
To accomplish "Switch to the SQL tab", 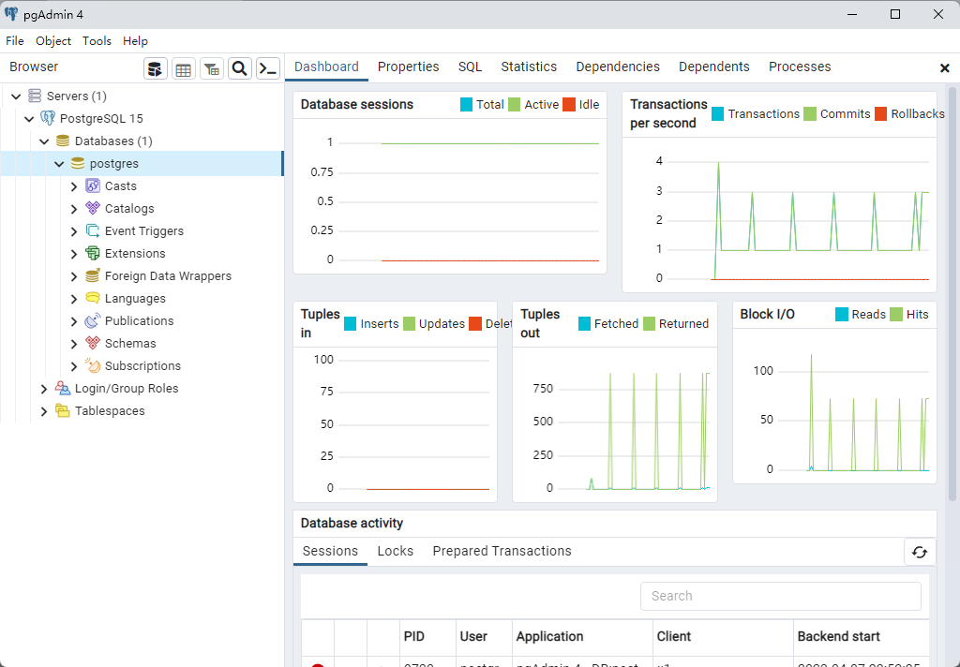I will (x=471, y=67).
